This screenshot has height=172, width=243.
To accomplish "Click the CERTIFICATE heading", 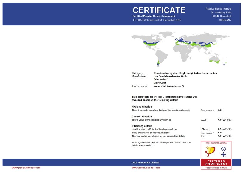I will click(x=159, y=10).
